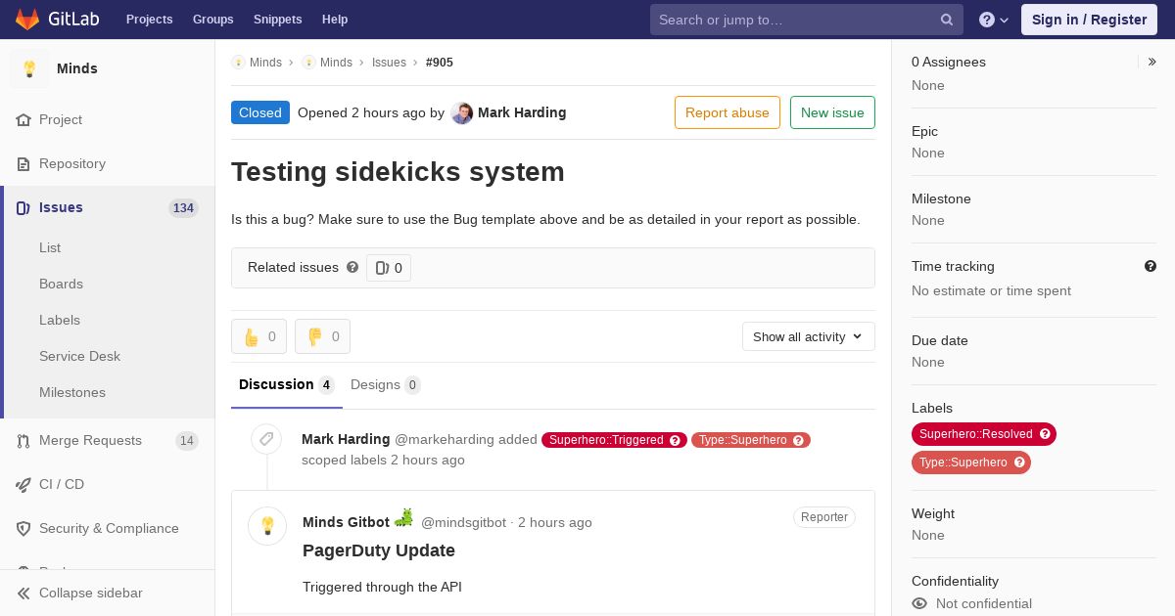Screen dimensions: 1175x616
Task: Open the Boards sidebar item
Action: coord(61,284)
